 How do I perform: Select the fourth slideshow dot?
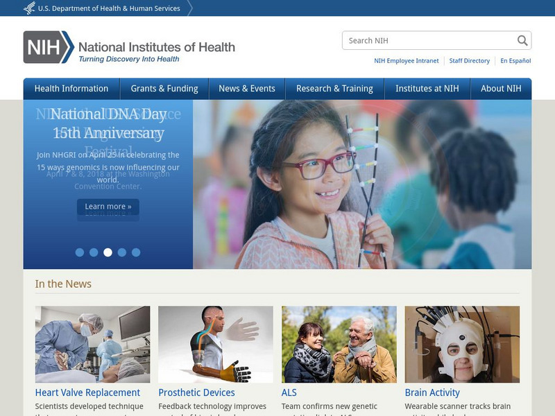click(122, 252)
